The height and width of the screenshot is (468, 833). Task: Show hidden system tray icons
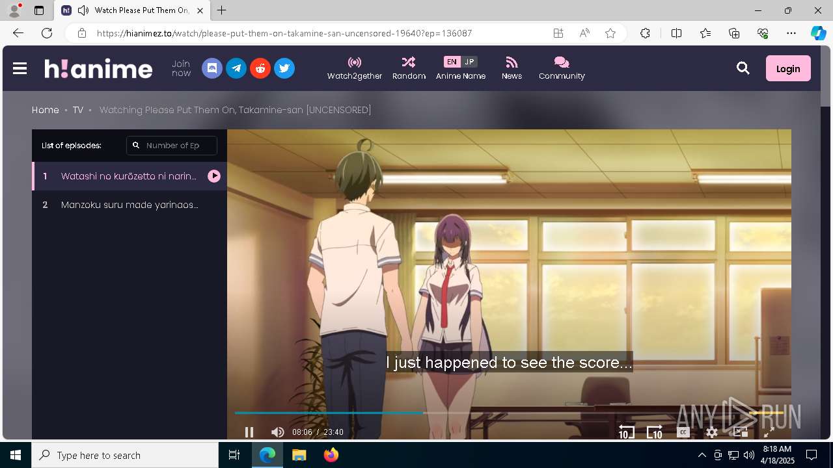tap(702, 455)
